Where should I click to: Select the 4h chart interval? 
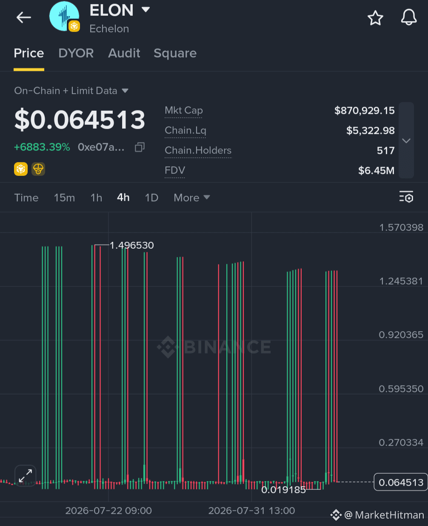tap(123, 198)
